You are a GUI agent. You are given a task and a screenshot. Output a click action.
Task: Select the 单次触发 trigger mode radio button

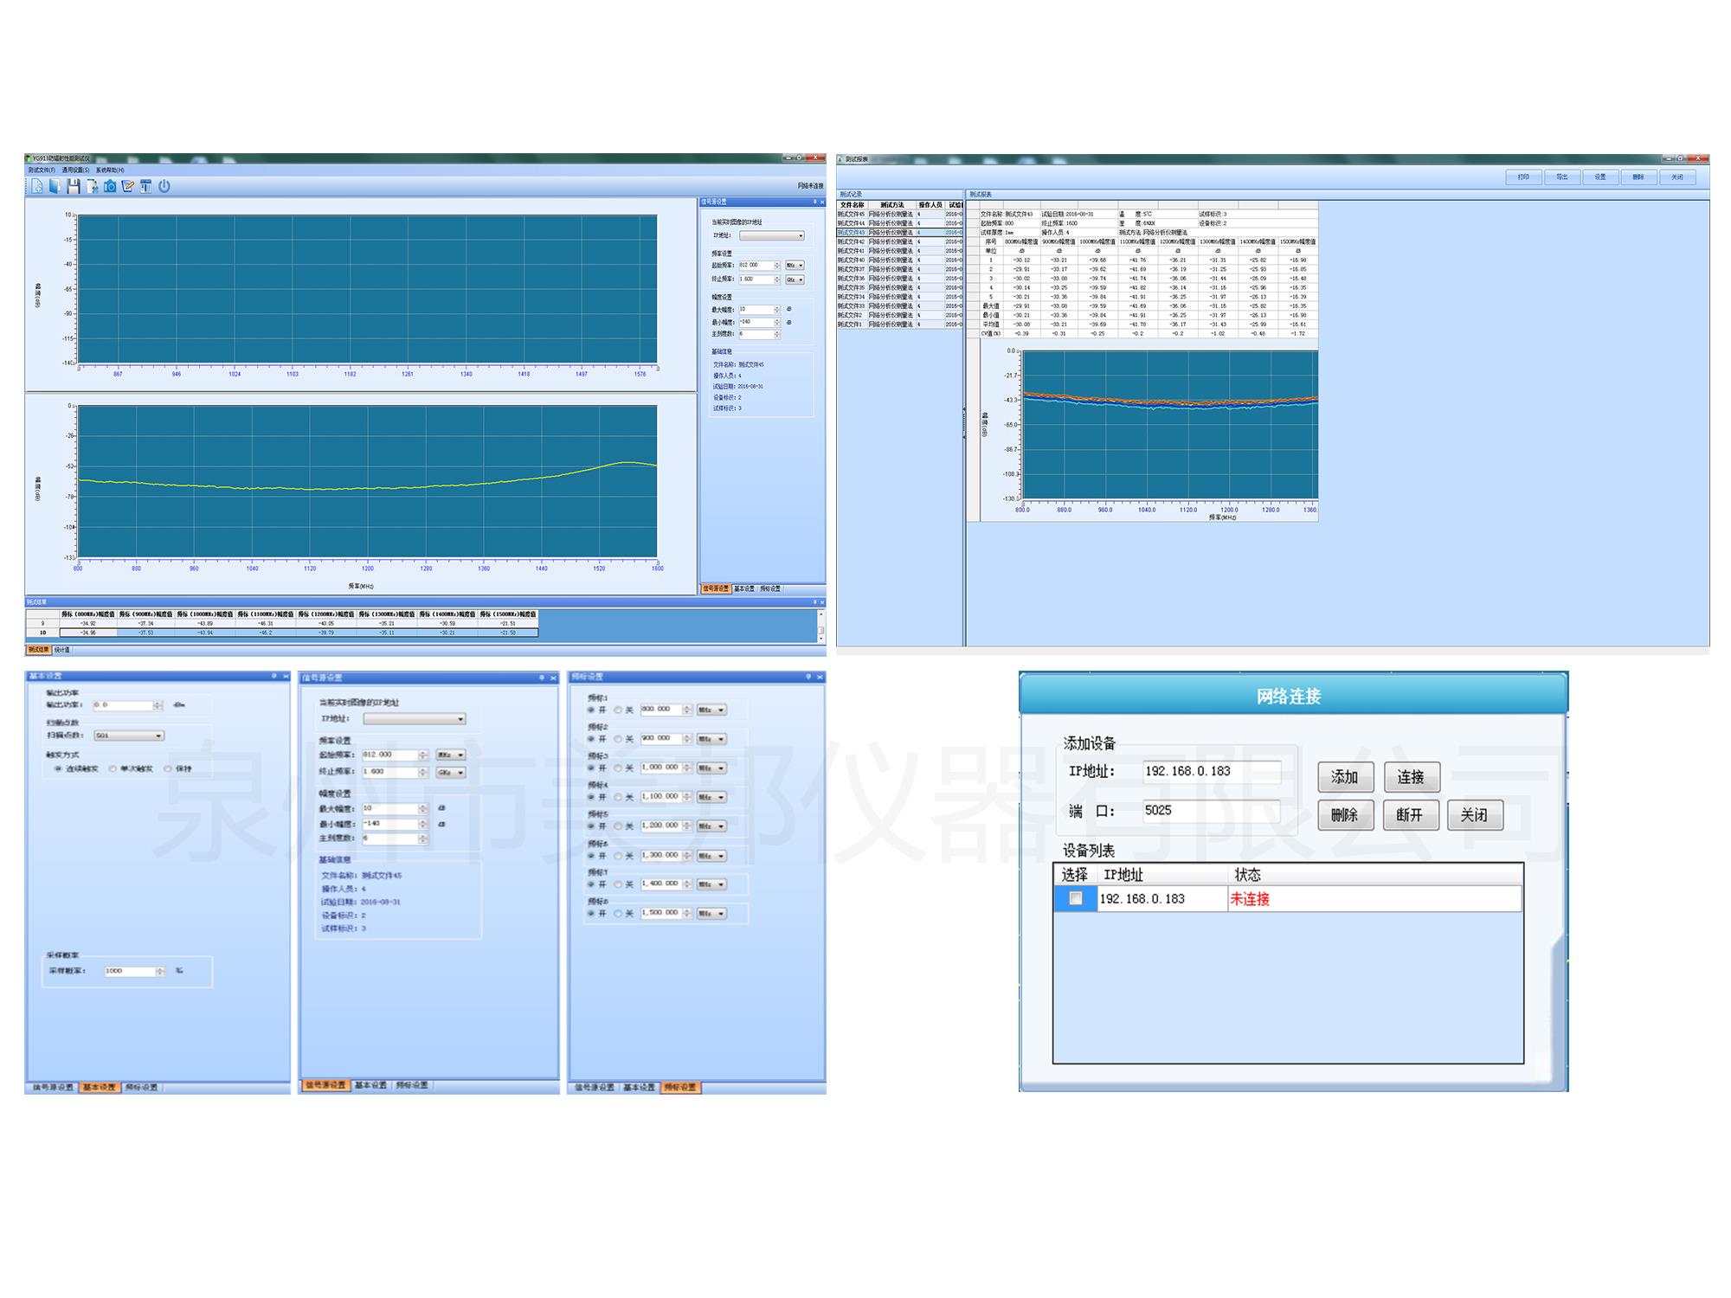pos(113,768)
